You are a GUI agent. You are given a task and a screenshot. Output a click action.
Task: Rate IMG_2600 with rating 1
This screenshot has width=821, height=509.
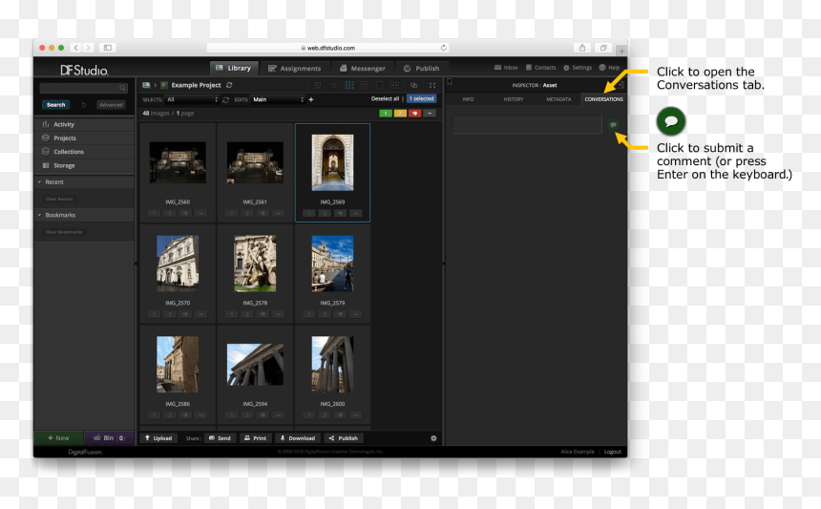(x=309, y=415)
